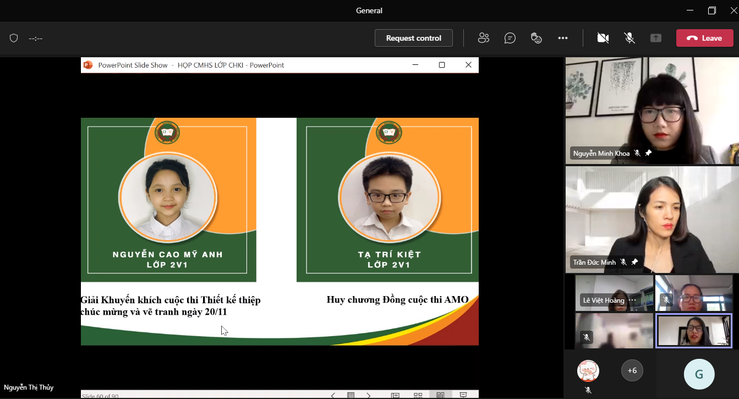Toggle PowerPoint Normal view button
739x399 pixels.
coord(395,395)
